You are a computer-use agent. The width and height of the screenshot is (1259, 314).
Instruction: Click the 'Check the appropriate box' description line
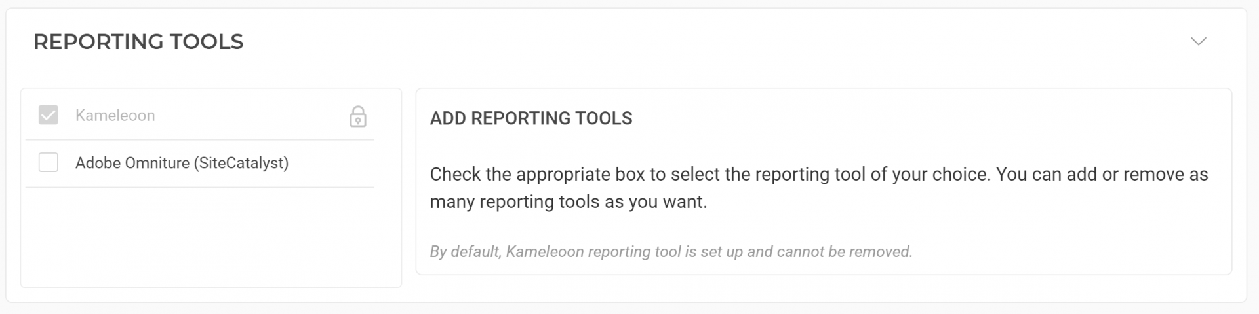(x=819, y=175)
